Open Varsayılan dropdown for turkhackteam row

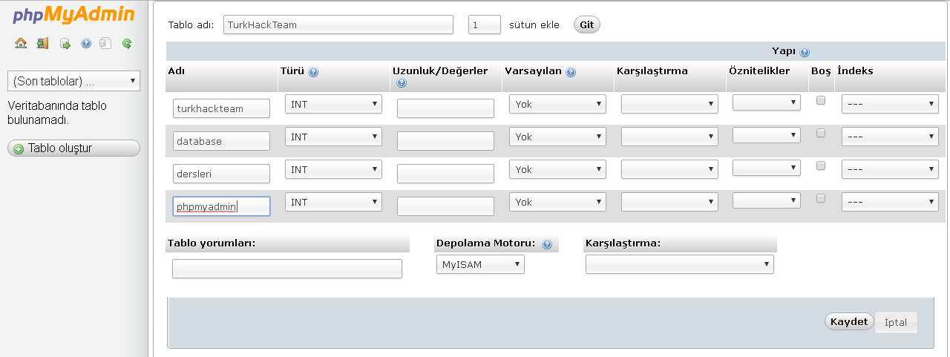click(x=557, y=105)
